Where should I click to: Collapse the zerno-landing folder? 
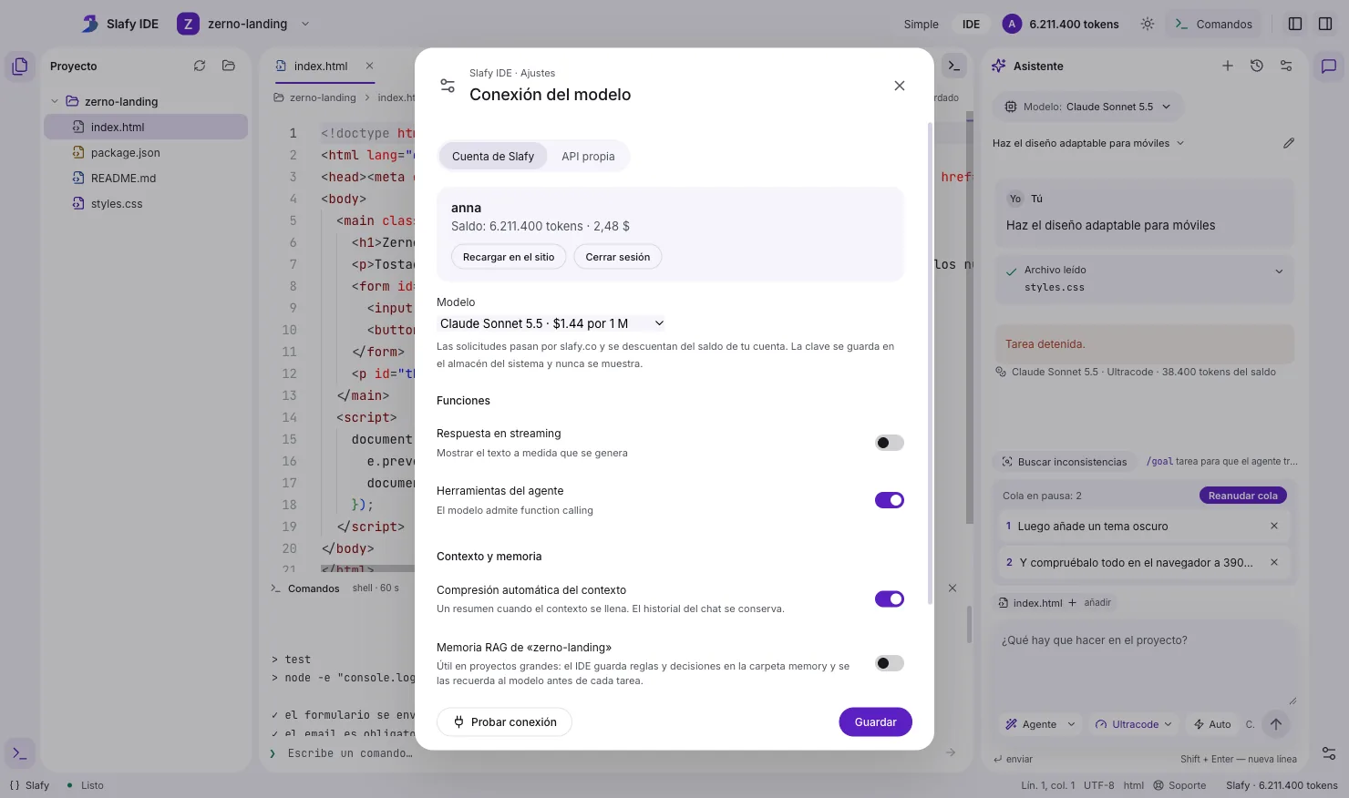pyautogui.click(x=55, y=101)
